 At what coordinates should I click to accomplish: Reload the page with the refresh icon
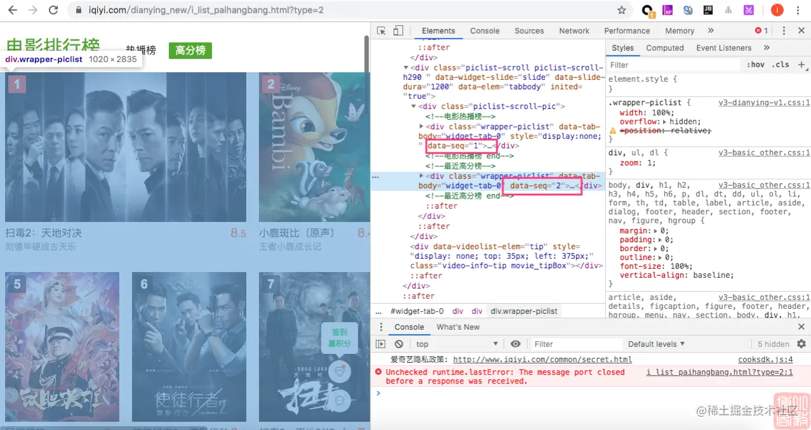(53, 10)
